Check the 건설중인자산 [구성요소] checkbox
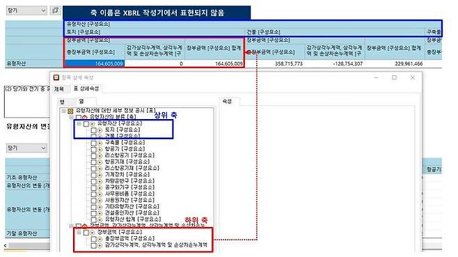The width and height of the screenshot is (458, 257). (93, 213)
